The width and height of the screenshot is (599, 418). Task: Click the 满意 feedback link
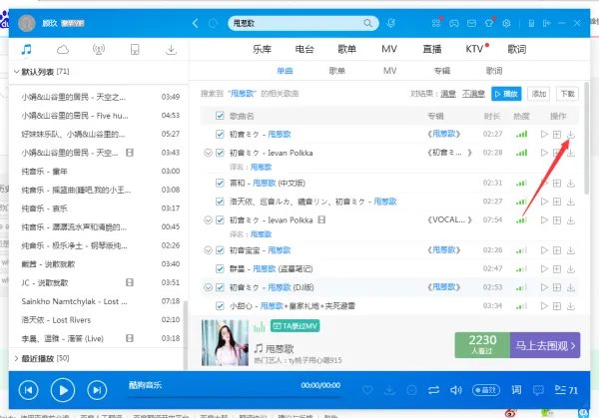point(448,94)
